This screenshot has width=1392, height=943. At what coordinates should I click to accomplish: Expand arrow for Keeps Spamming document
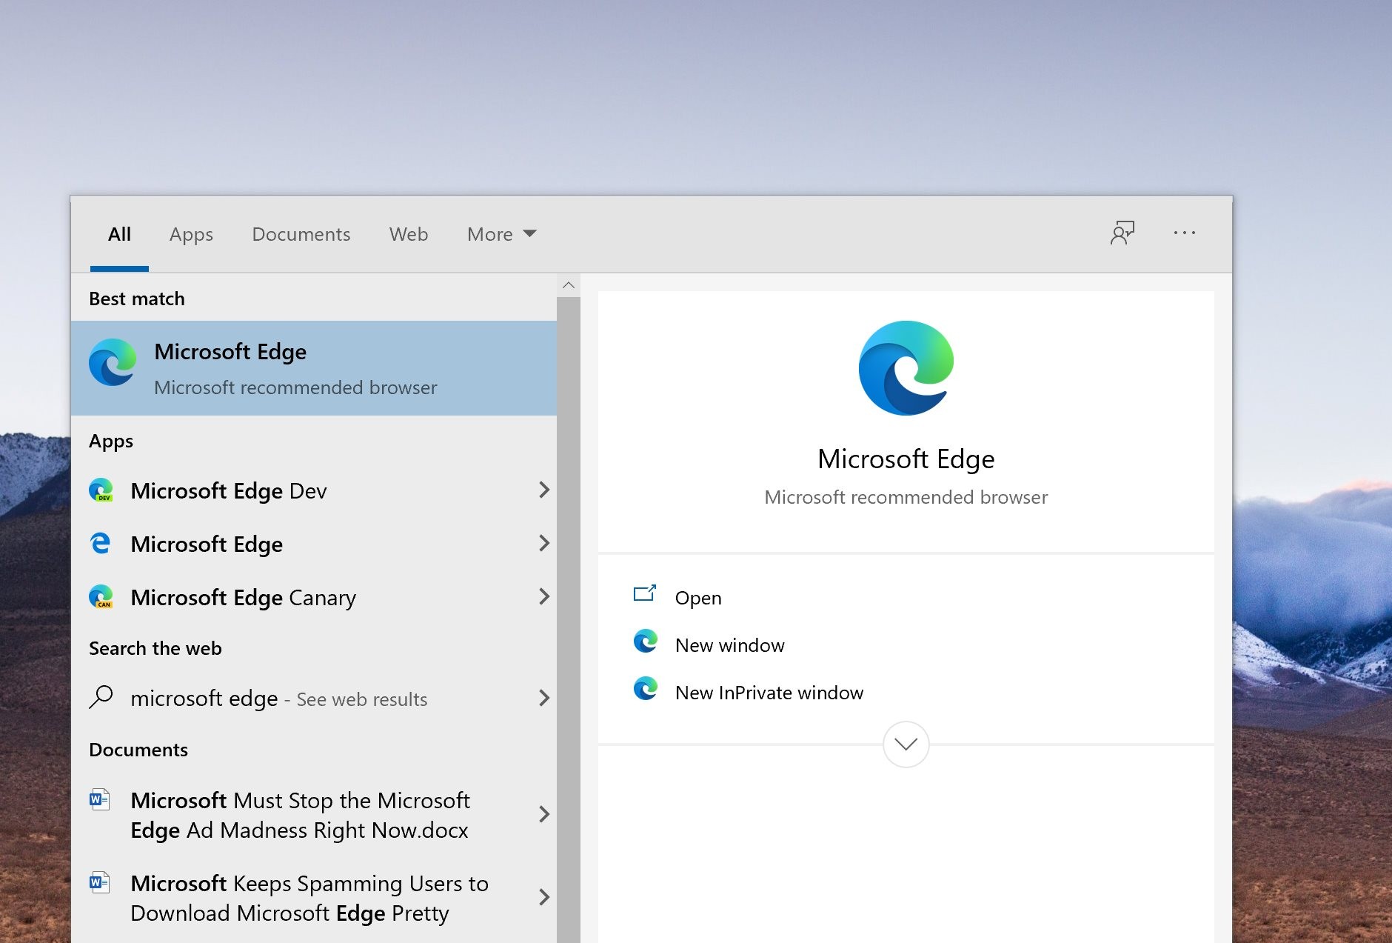pyautogui.click(x=544, y=897)
